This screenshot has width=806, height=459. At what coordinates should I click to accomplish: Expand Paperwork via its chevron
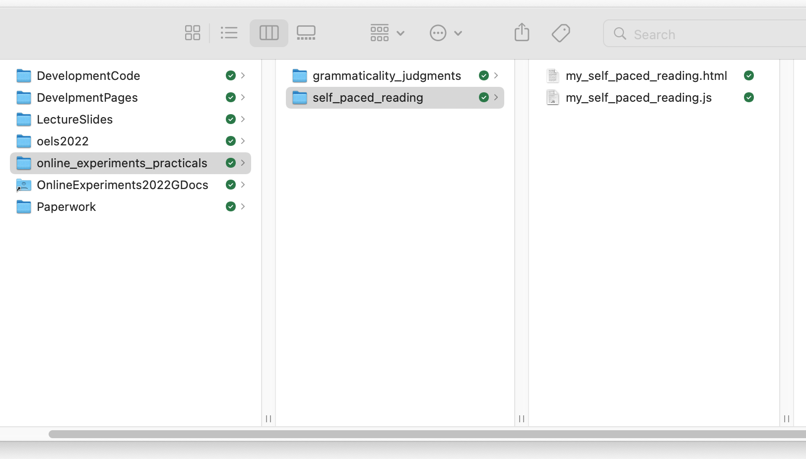(243, 206)
